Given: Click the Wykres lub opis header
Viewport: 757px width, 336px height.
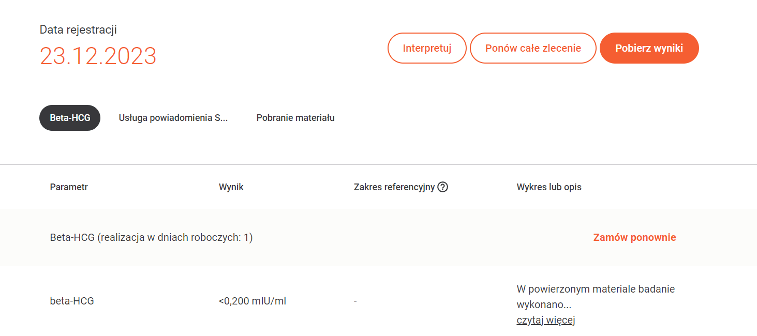Looking at the screenshot, I should point(549,187).
